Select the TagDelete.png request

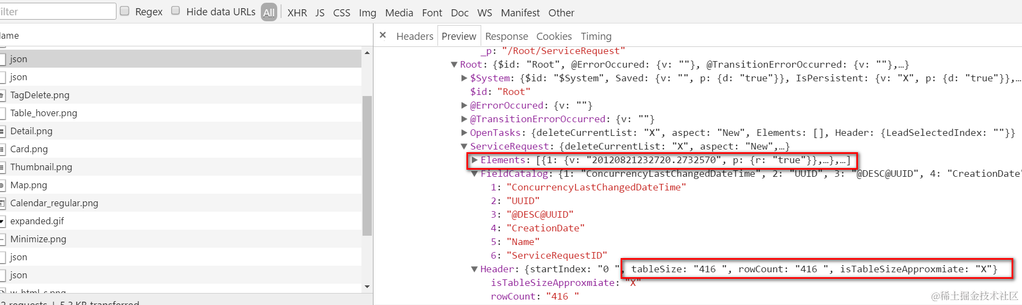[x=180, y=95]
